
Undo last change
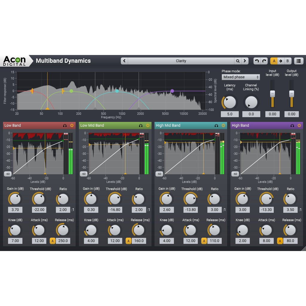[257, 61]
